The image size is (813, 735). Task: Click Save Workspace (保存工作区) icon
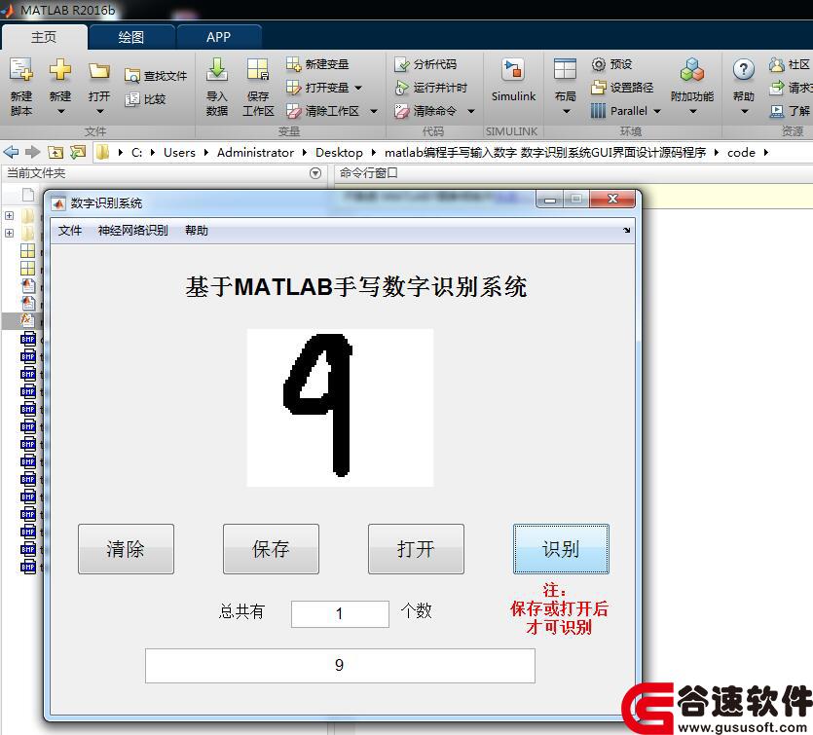[258, 69]
